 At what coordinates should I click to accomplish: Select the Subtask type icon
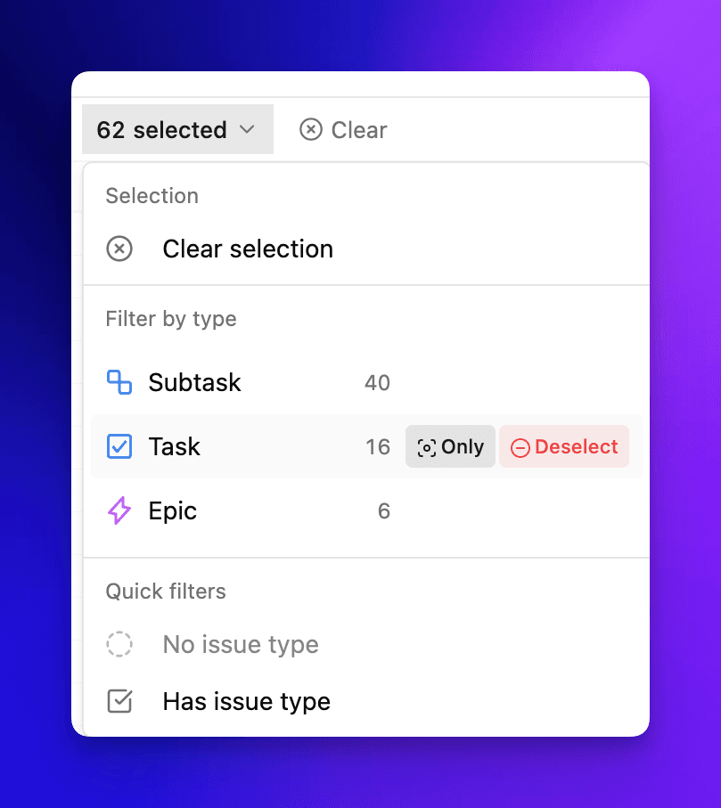[119, 382]
